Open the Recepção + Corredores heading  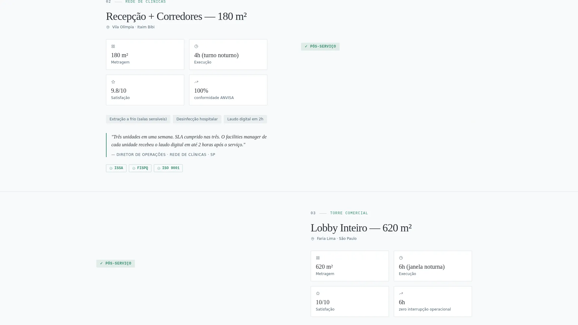176,17
